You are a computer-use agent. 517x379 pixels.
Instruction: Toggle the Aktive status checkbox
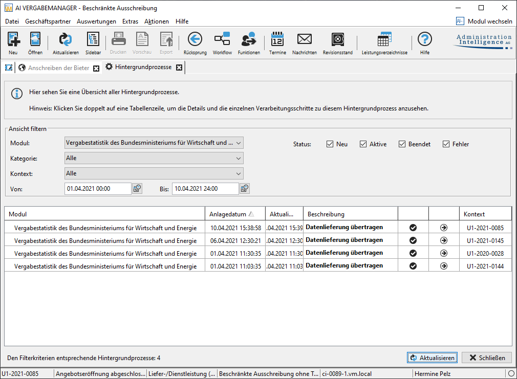[363, 144]
